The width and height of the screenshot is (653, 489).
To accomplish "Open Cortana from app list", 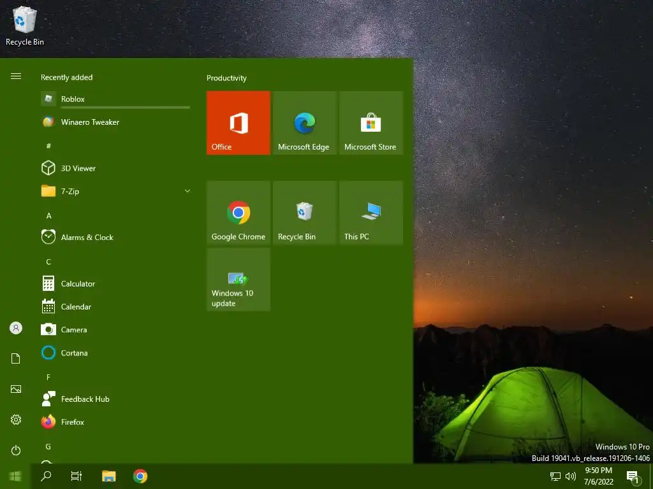I will [115, 353].
